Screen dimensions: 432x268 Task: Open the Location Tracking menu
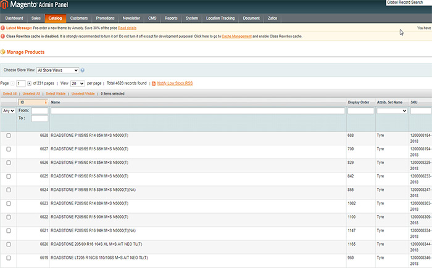tap(220, 18)
